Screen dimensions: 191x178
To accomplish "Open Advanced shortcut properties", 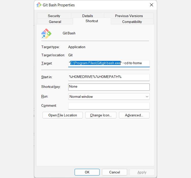I will pyautogui.click(x=134, y=115).
